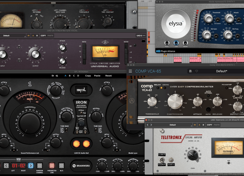Screen dimensions: 244x176
Task: Click the 1176LN VU meter display
Action: [x=105, y=52]
